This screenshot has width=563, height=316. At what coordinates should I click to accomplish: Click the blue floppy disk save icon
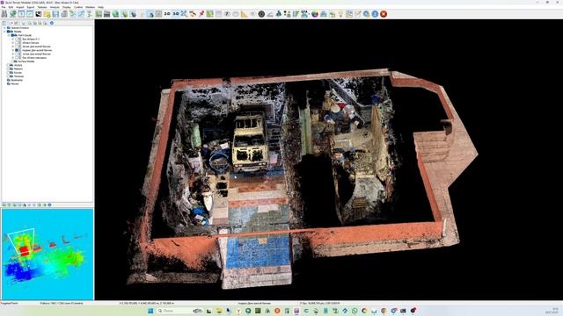[x=55, y=14]
